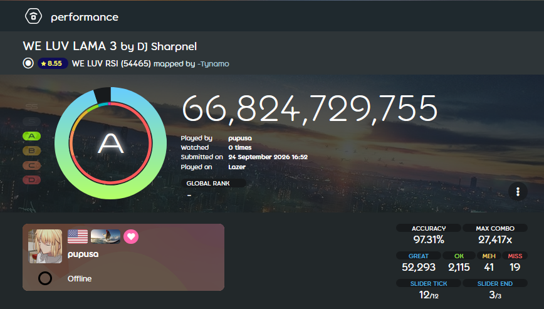This screenshot has width=544, height=309.
Task: Click the green A rank badge
Action: tap(31, 136)
